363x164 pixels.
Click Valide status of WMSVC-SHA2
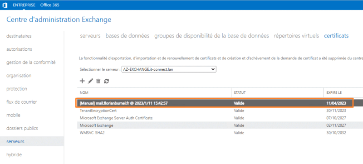pyautogui.click(x=239, y=133)
